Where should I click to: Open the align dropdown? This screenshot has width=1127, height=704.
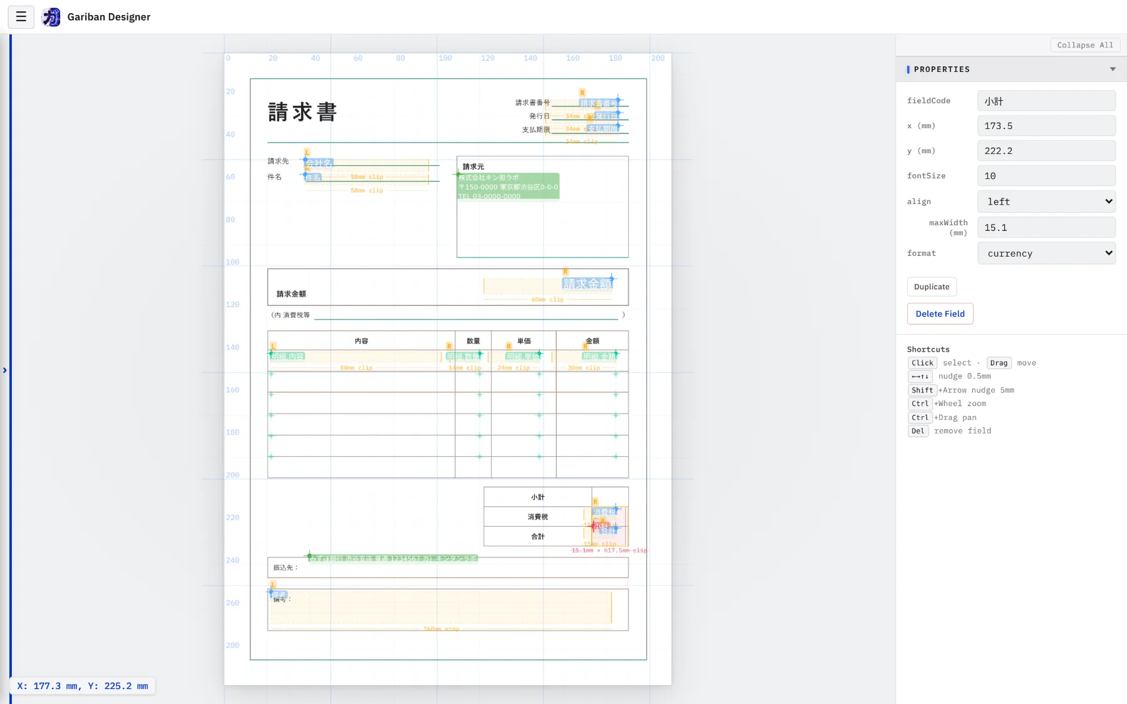[x=1046, y=202]
